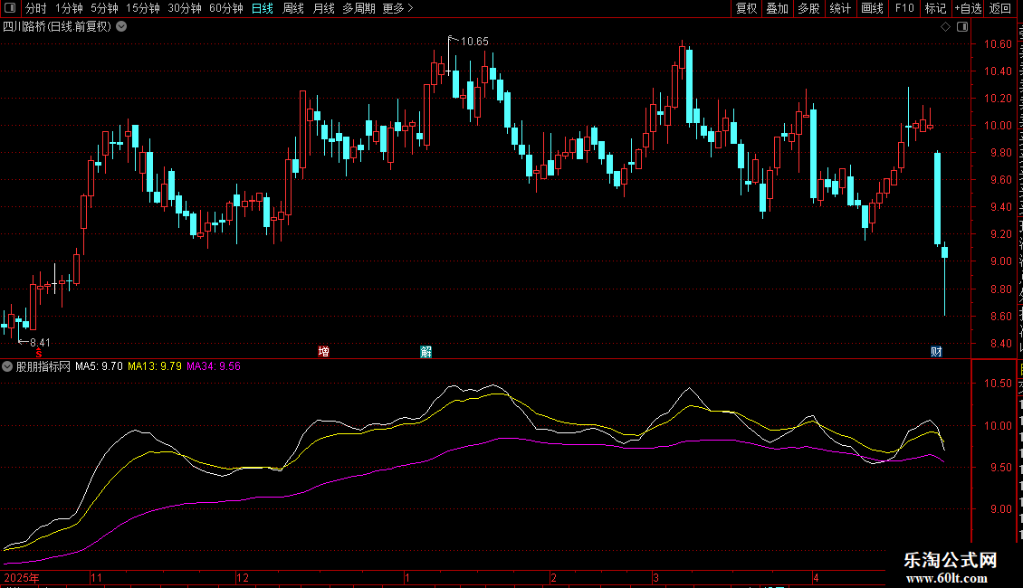The width and height of the screenshot is (1023, 588).
Task: Switch to the 月线 monthly chart
Action: [323, 8]
